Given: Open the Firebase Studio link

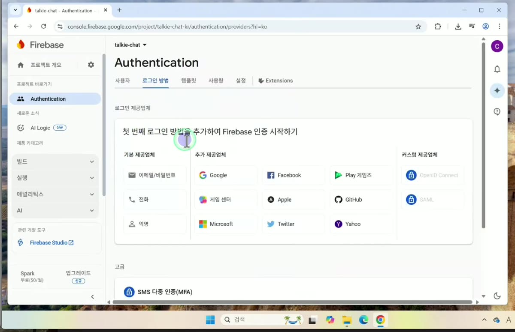Looking at the screenshot, I should click(51, 242).
